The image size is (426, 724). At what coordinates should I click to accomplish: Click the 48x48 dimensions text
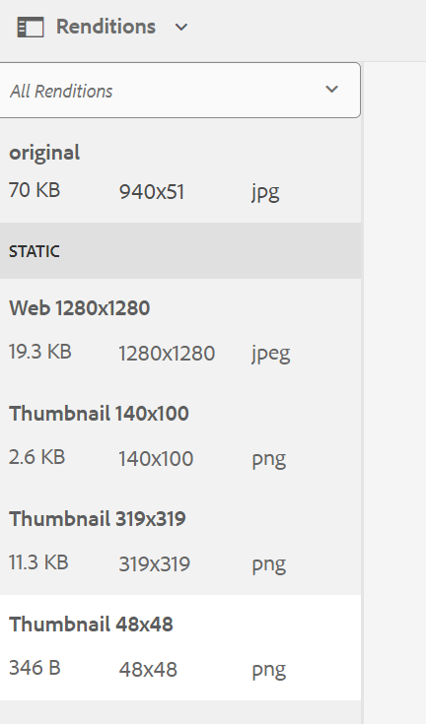pyautogui.click(x=148, y=670)
